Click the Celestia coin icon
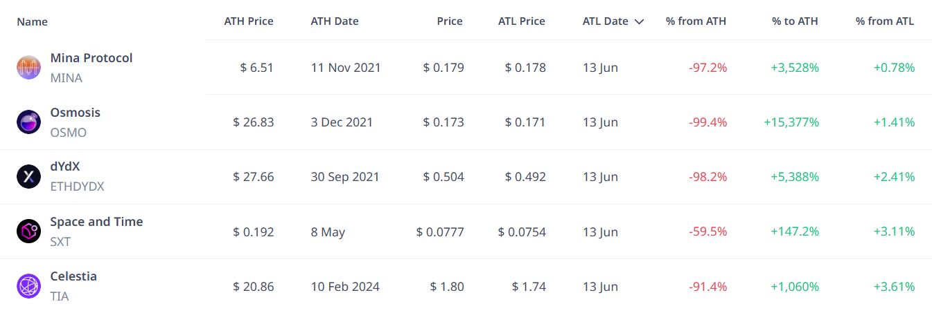 coord(28,285)
